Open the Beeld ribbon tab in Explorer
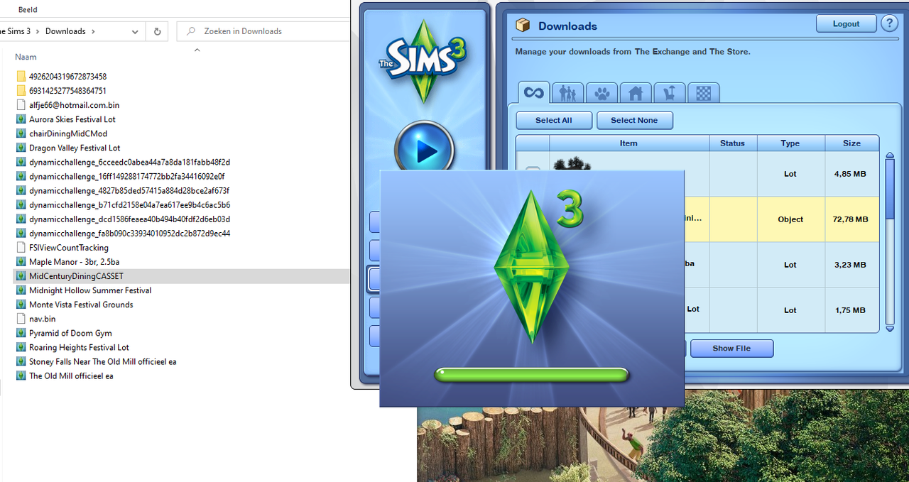This screenshot has height=482, width=909. tap(27, 10)
